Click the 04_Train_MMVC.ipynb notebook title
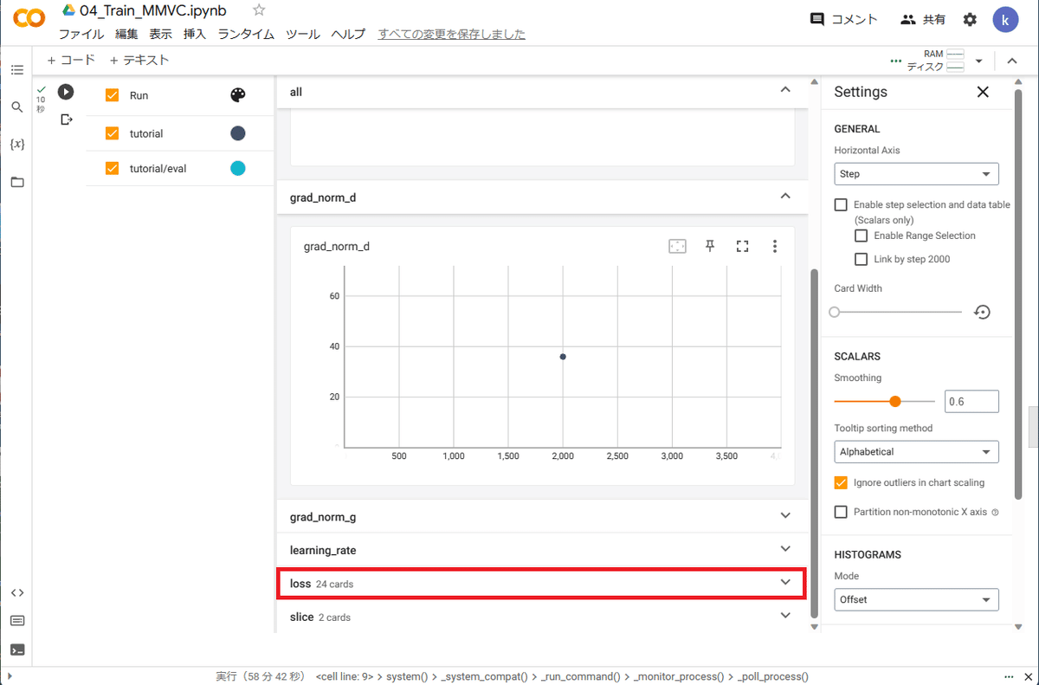 pyautogui.click(x=153, y=10)
